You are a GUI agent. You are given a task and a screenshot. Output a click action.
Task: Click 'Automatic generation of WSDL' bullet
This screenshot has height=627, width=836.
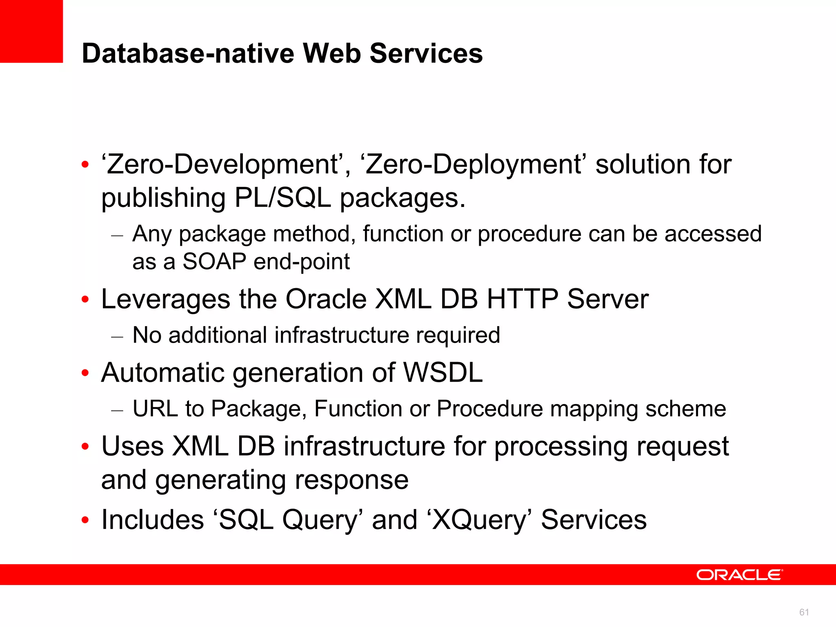[x=292, y=373]
